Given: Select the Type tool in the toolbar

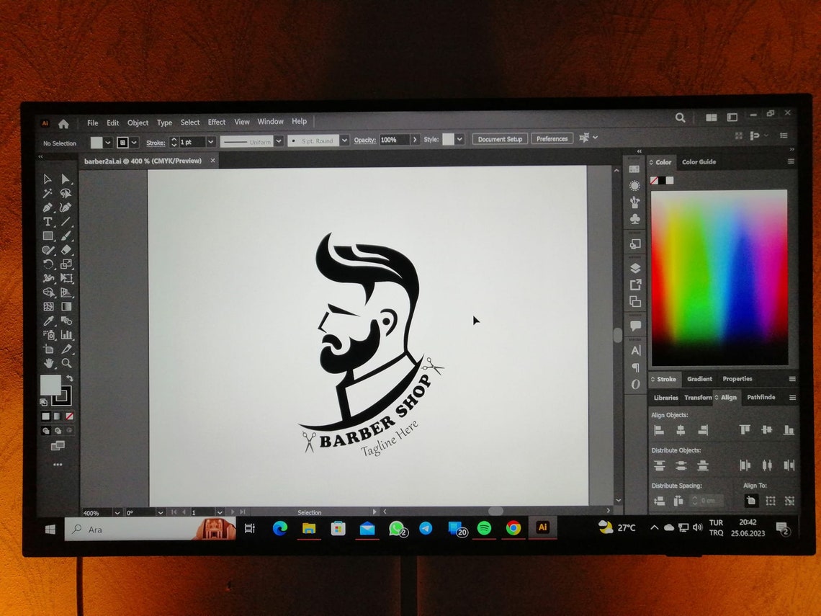Looking at the screenshot, I should click(x=48, y=221).
